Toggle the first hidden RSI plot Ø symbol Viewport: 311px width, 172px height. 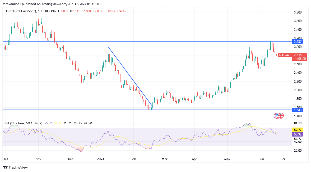64,123
